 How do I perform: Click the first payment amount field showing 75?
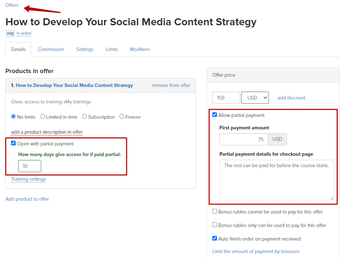[244, 139]
